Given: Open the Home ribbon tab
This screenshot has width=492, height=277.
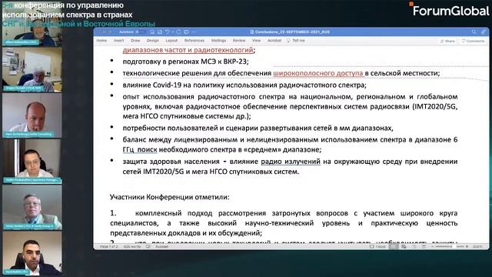Looking at the screenshot, I should pyautogui.click(x=101, y=41).
